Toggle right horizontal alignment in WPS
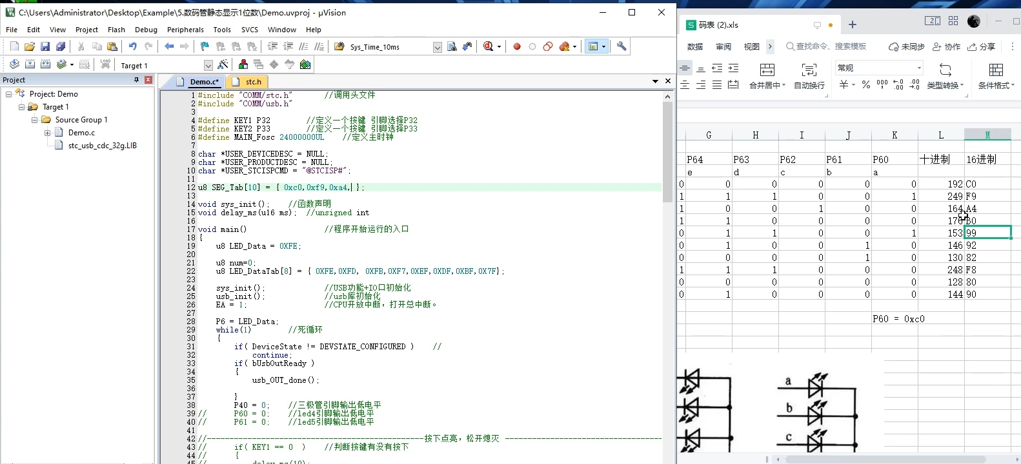This screenshot has height=464, width=1021. click(701, 85)
